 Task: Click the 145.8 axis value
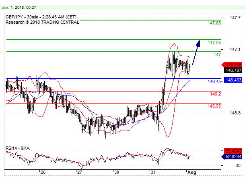click(235, 113)
